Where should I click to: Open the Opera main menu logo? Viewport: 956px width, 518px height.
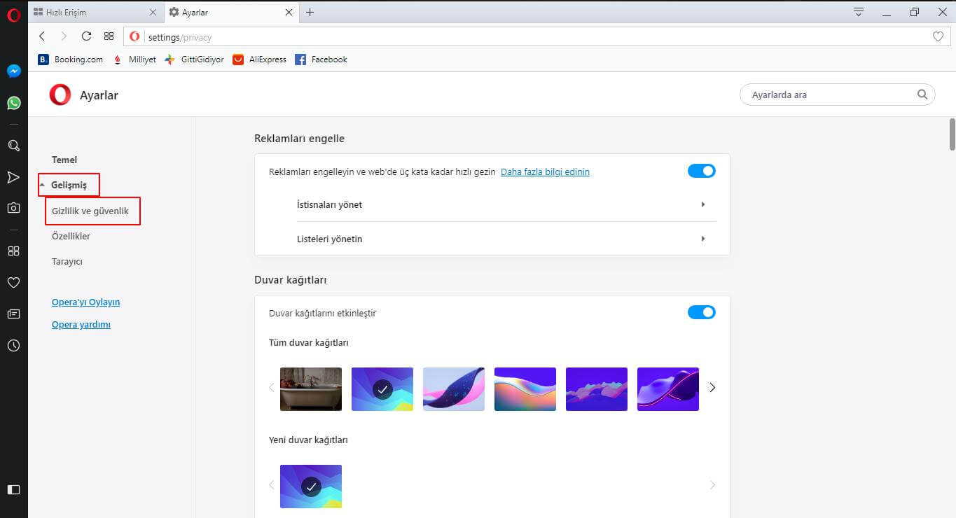pos(13,15)
